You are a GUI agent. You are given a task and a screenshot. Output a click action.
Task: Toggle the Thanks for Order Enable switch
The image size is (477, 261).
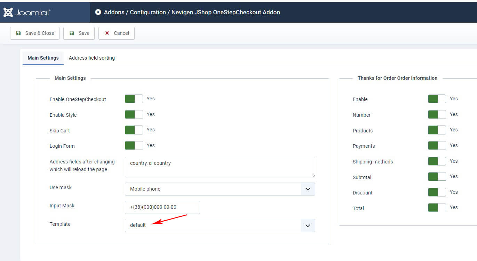click(437, 99)
